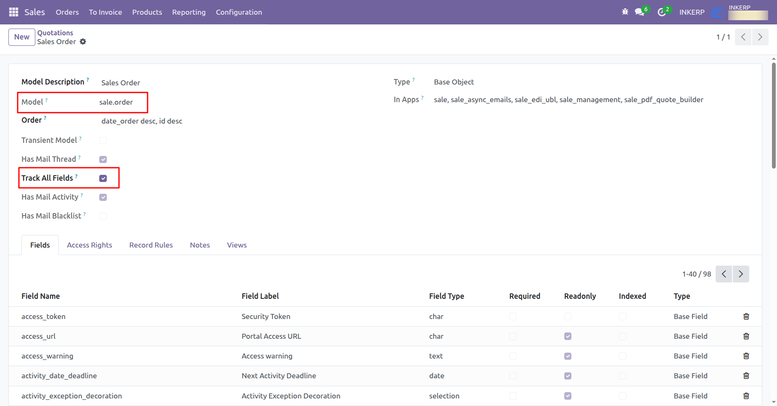777x406 pixels.
Task: Click the New button
Action: (22, 37)
